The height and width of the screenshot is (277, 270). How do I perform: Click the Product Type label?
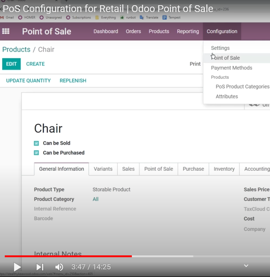click(x=49, y=189)
